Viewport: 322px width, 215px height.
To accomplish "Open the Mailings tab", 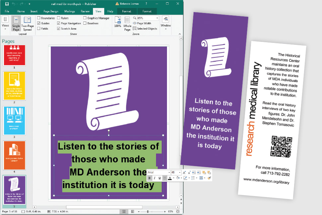I will click(70, 11).
